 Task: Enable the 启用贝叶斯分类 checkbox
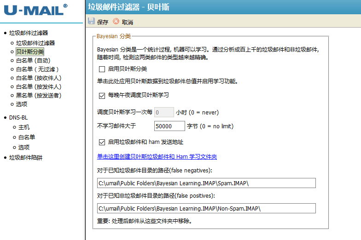102,69
